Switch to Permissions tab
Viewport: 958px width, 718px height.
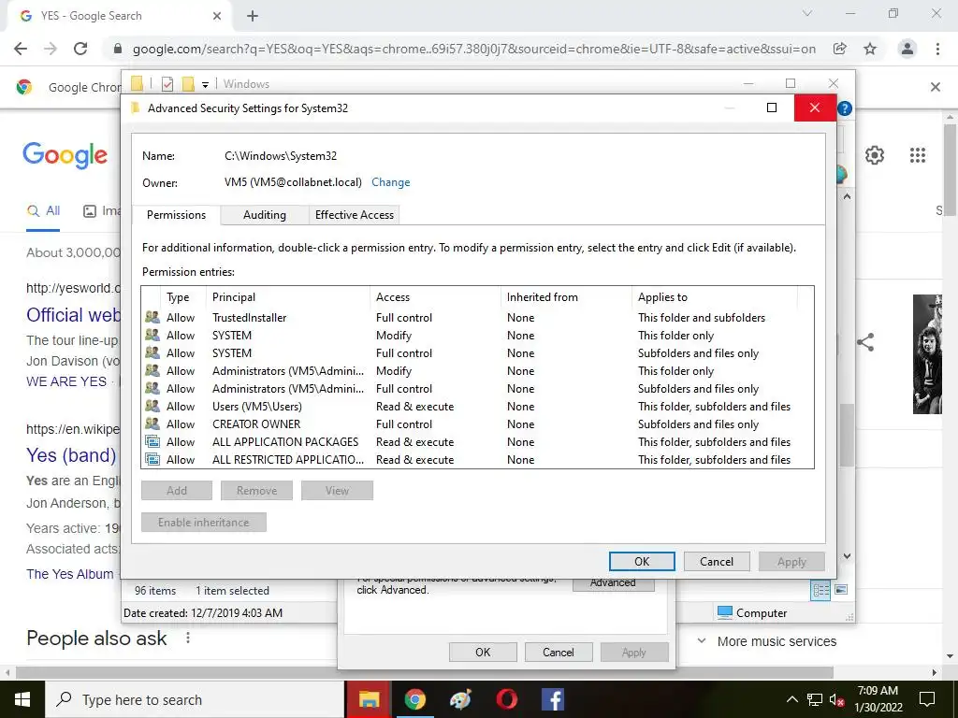[x=176, y=215]
